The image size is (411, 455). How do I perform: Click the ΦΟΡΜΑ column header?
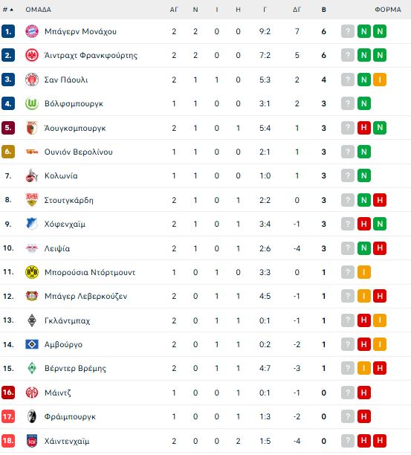(388, 10)
